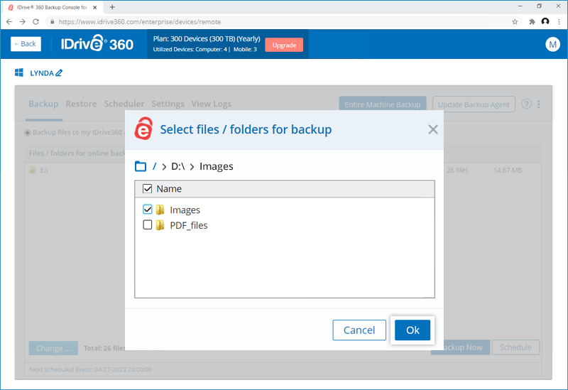This screenshot has height=390, width=568.
Task: Reload the page
Action: point(35,22)
